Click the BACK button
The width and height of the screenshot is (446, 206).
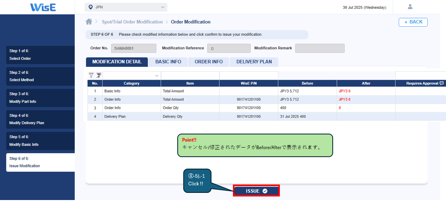[413, 22]
